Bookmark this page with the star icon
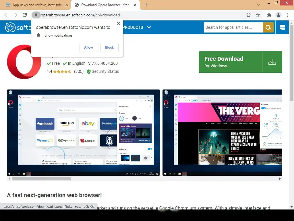The height and width of the screenshot is (221, 294). 258,15
